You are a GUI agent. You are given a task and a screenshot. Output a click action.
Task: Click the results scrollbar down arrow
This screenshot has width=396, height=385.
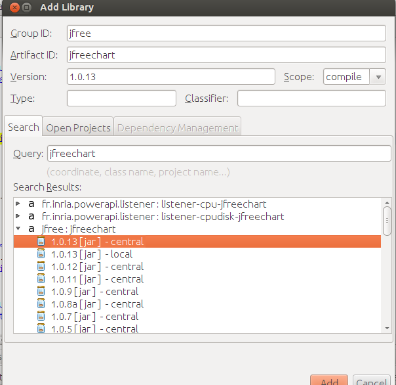(x=387, y=328)
